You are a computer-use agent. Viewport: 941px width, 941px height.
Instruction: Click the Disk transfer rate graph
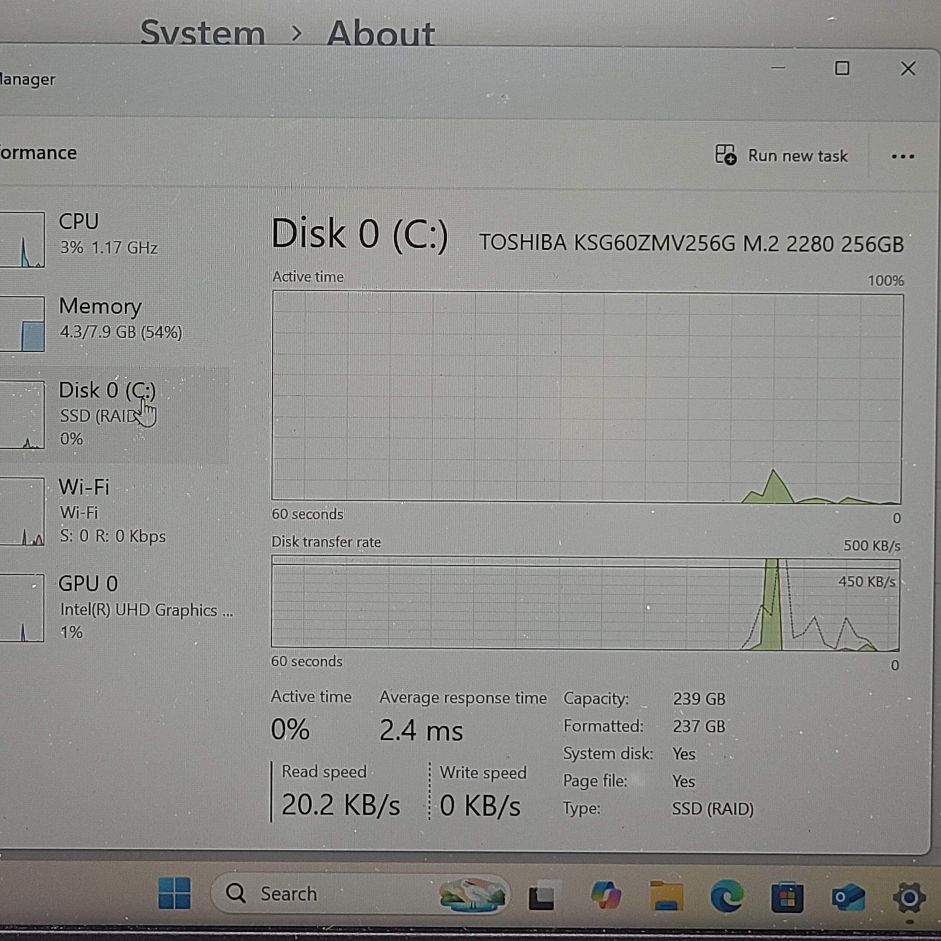click(x=585, y=603)
